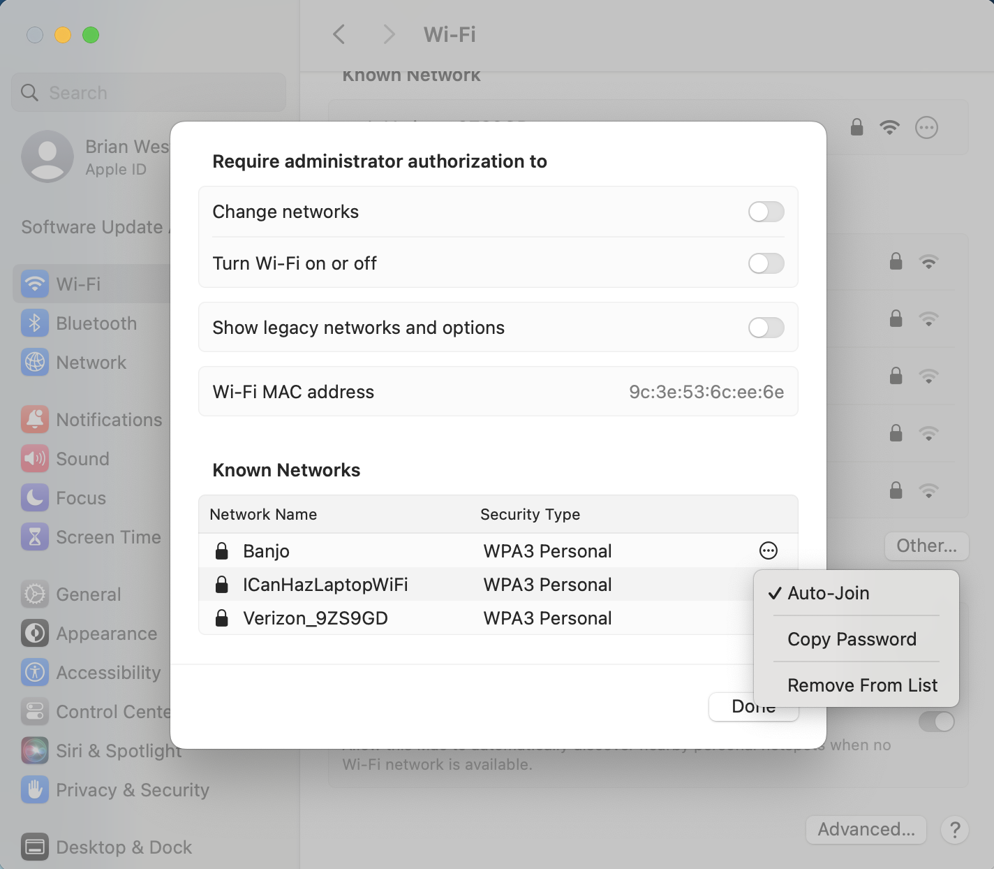Viewport: 994px width, 869px height.
Task: Open the Network globe icon in sidebar
Action: point(35,362)
